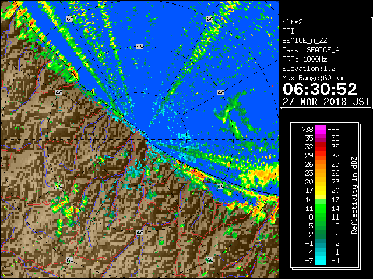Screen dimensions: 373x279
Task: Click the 'Reflectivity in dBZ' legend title
Action: tap(354, 195)
